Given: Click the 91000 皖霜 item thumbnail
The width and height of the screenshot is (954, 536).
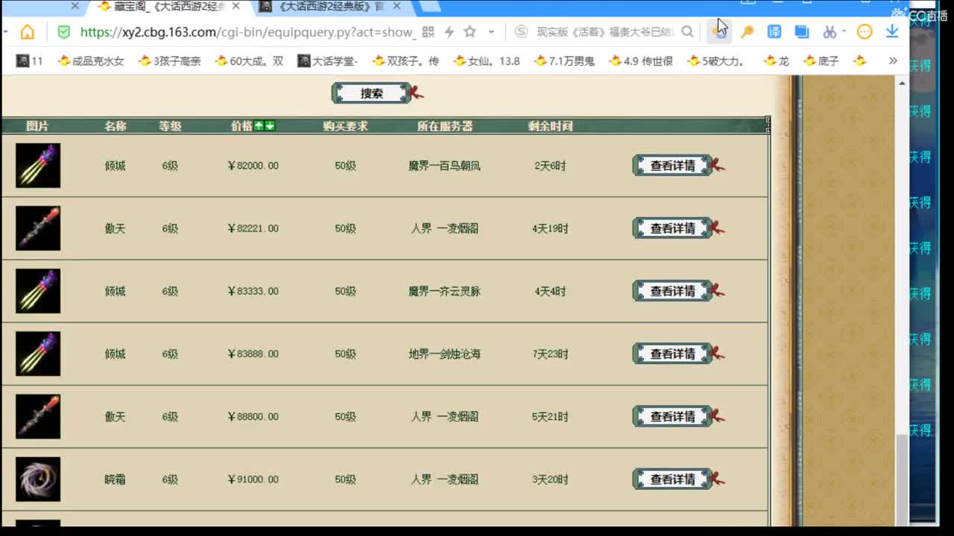Looking at the screenshot, I should [x=38, y=479].
